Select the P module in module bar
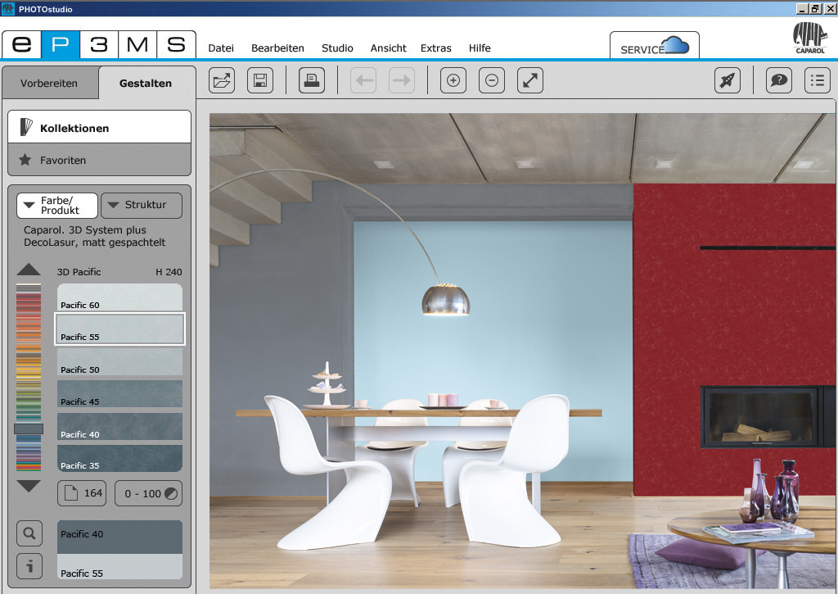The width and height of the screenshot is (838, 594). click(x=61, y=44)
